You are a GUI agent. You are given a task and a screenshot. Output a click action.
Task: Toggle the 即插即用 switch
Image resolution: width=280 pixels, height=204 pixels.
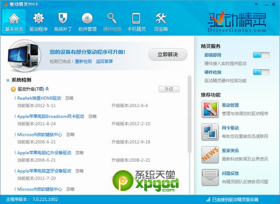point(261,55)
